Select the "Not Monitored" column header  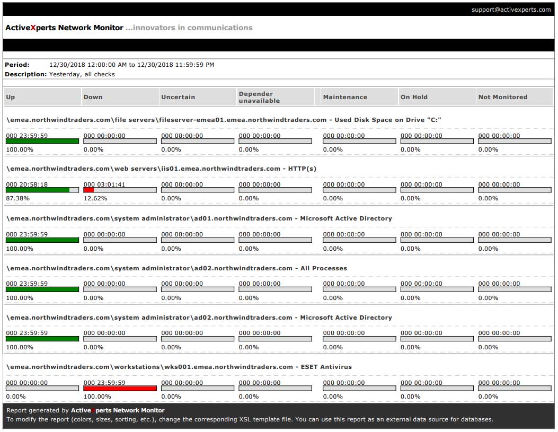502,97
